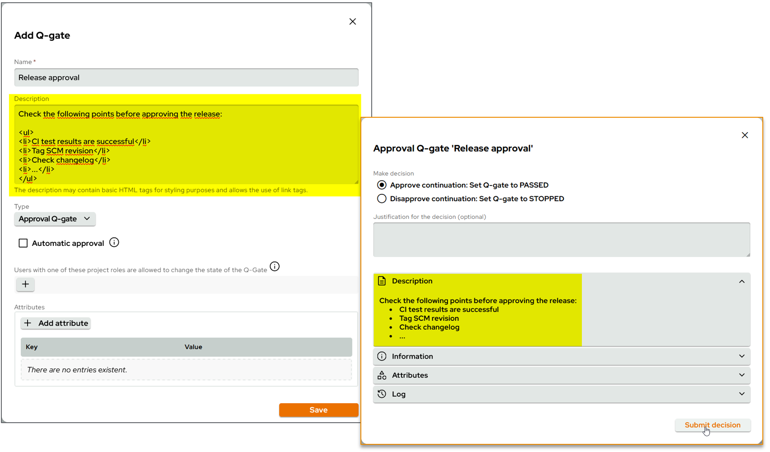Click the Description document icon
770x452 pixels.
tap(382, 281)
